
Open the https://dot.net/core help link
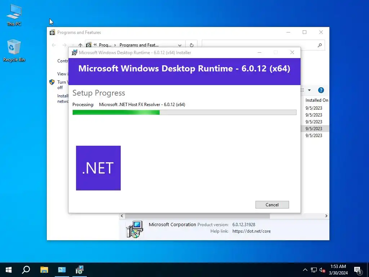click(251, 231)
